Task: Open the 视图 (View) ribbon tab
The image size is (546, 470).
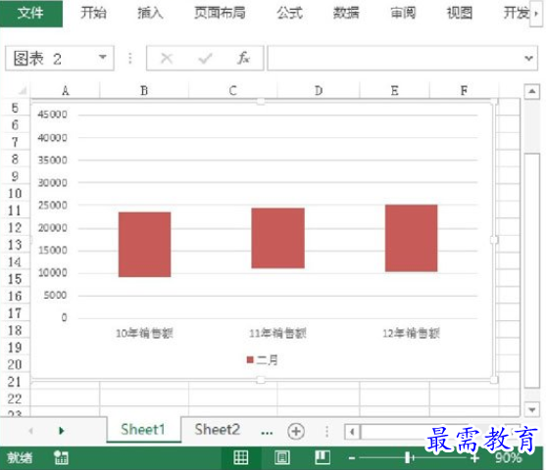Action: 460,14
